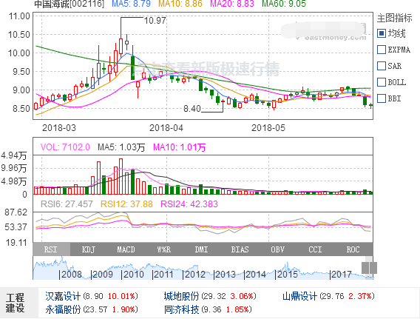Select the RSI indicator tab

(x=52, y=249)
